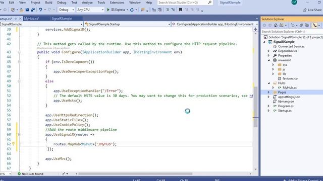Click the Collapse All icon in Solution Explorer
This screenshot has width=323, height=181.
pyautogui.click(x=301, y=25)
